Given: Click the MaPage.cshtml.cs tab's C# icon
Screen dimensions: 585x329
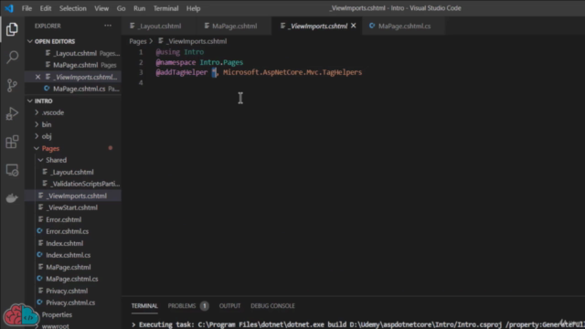Looking at the screenshot, I should pyautogui.click(x=372, y=26).
